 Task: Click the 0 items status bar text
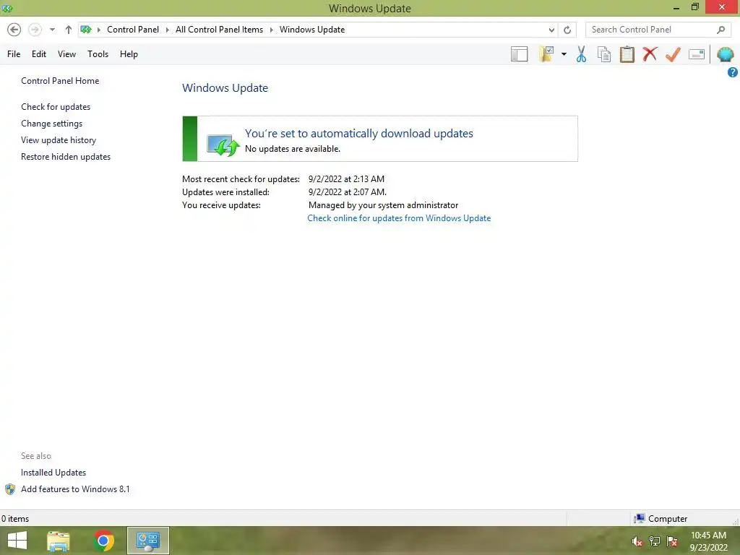(x=15, y=519)
